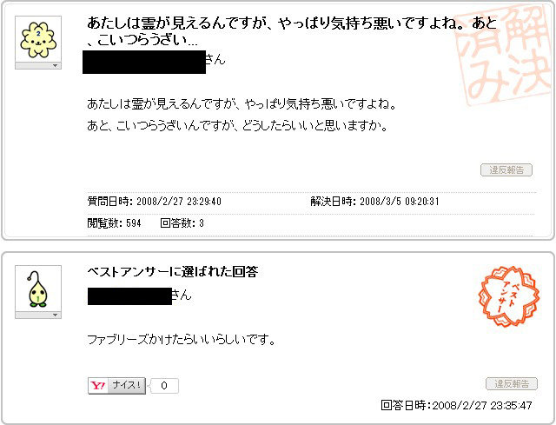This screenshot has height=425, width=556.
Task: Click the best answerer's sprout avatar
Action: point(38,289)
